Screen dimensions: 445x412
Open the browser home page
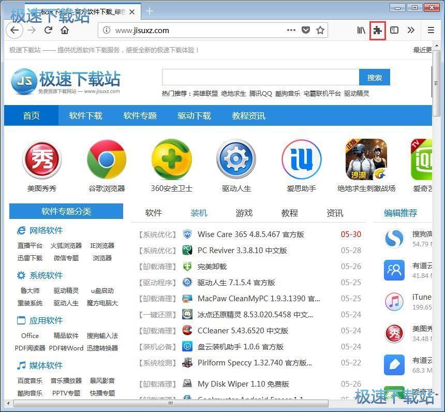(65, 30)
